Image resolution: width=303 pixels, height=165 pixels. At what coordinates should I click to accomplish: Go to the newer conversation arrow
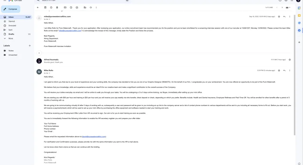pos(277,7)
